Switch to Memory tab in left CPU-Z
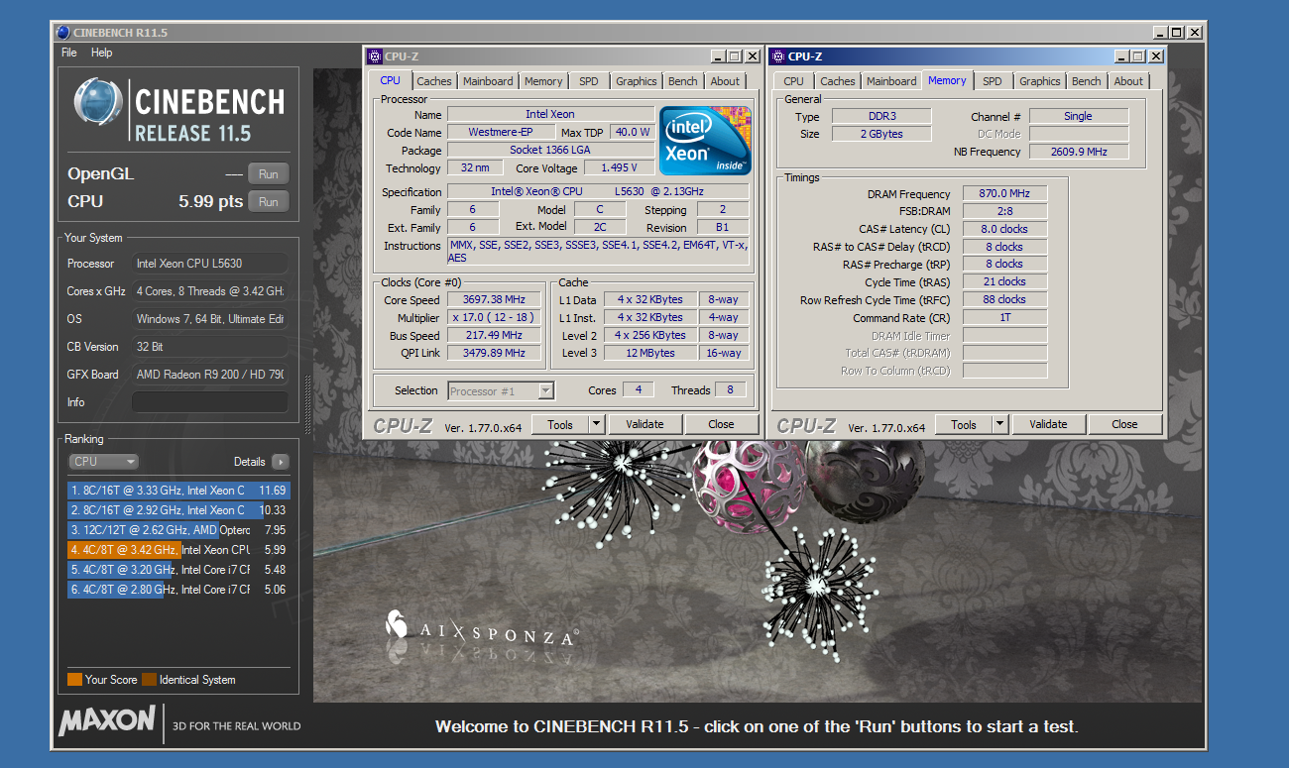 543,81
